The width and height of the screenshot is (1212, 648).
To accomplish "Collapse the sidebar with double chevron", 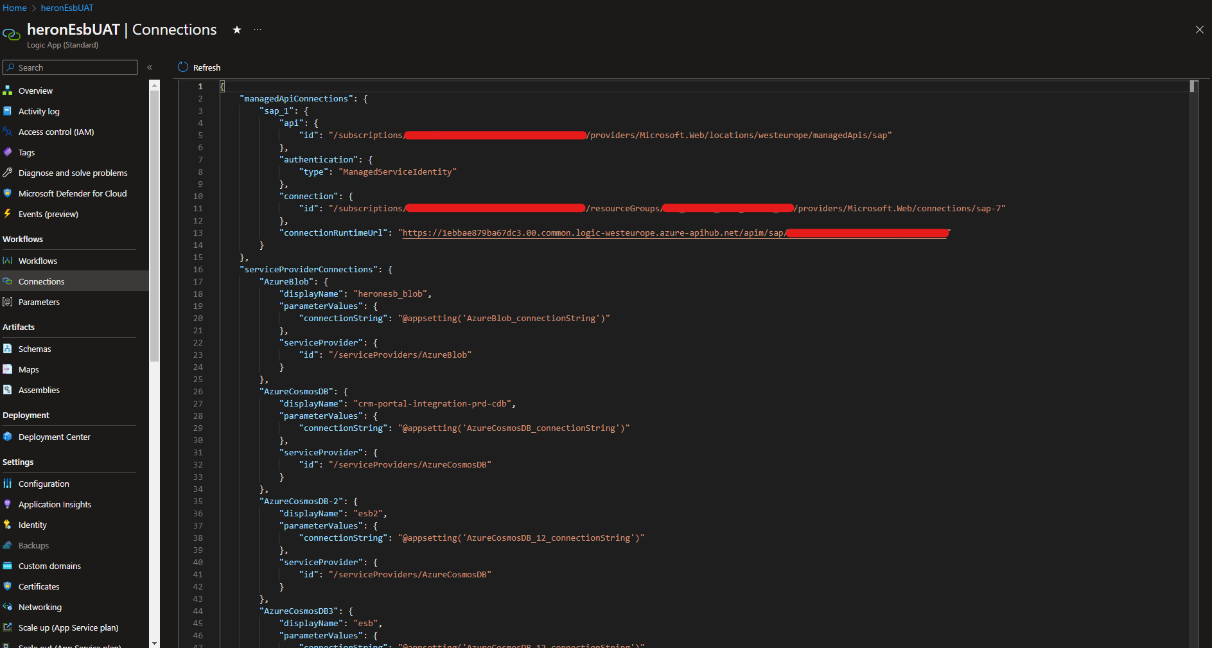I will 150,67.
